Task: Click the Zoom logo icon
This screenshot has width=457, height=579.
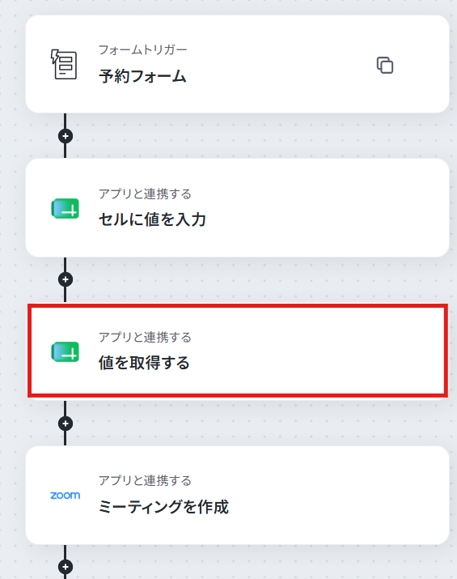Action: pyautogui.click(x=66, y=495)
